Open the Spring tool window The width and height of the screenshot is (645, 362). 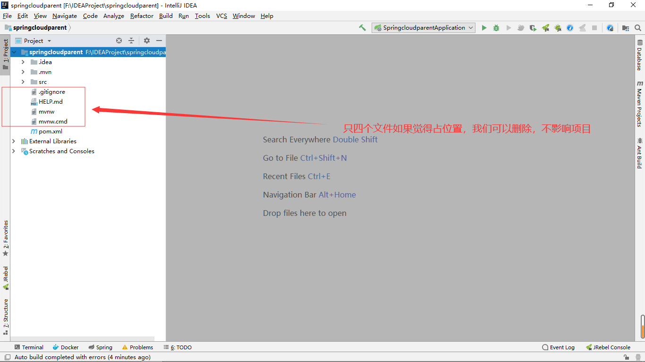point(101,347)
